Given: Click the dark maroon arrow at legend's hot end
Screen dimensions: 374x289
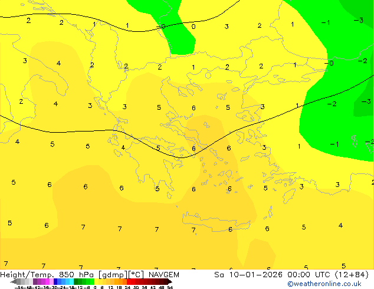Looking at the screenshot, I should click(x=169, y=281).
